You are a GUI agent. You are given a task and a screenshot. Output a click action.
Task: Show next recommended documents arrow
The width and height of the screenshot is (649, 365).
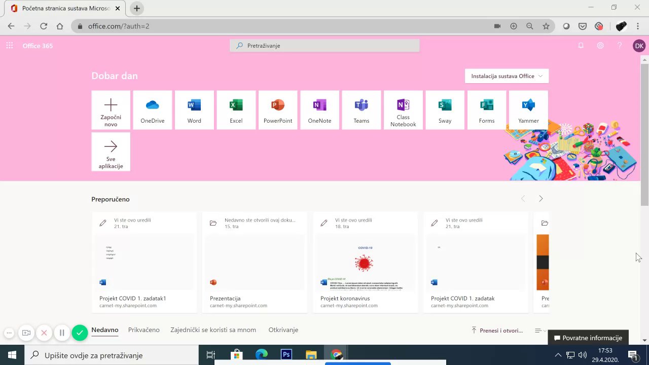540,199
